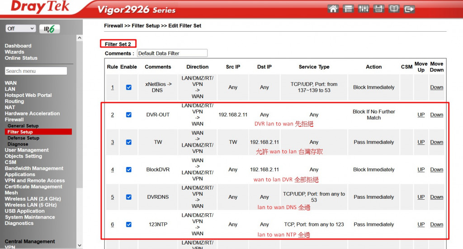Open VPN and Remote Access menu
Viewport: 463px width, 249px height.
(34, 181)
